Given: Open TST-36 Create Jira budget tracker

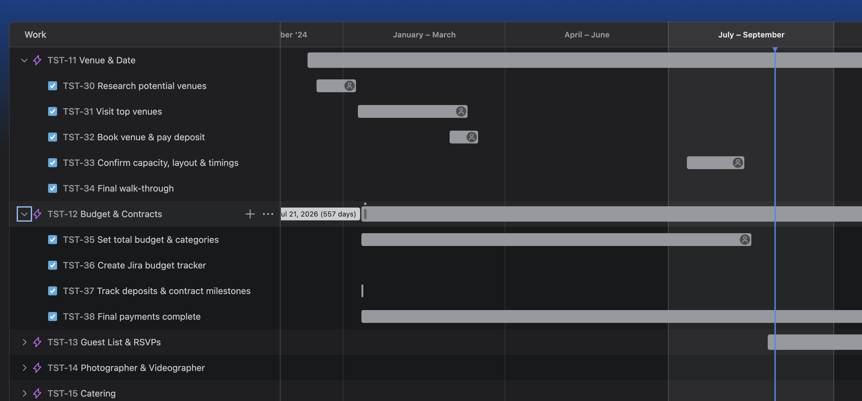Looking at the screenshot, I should coord(134,265).
